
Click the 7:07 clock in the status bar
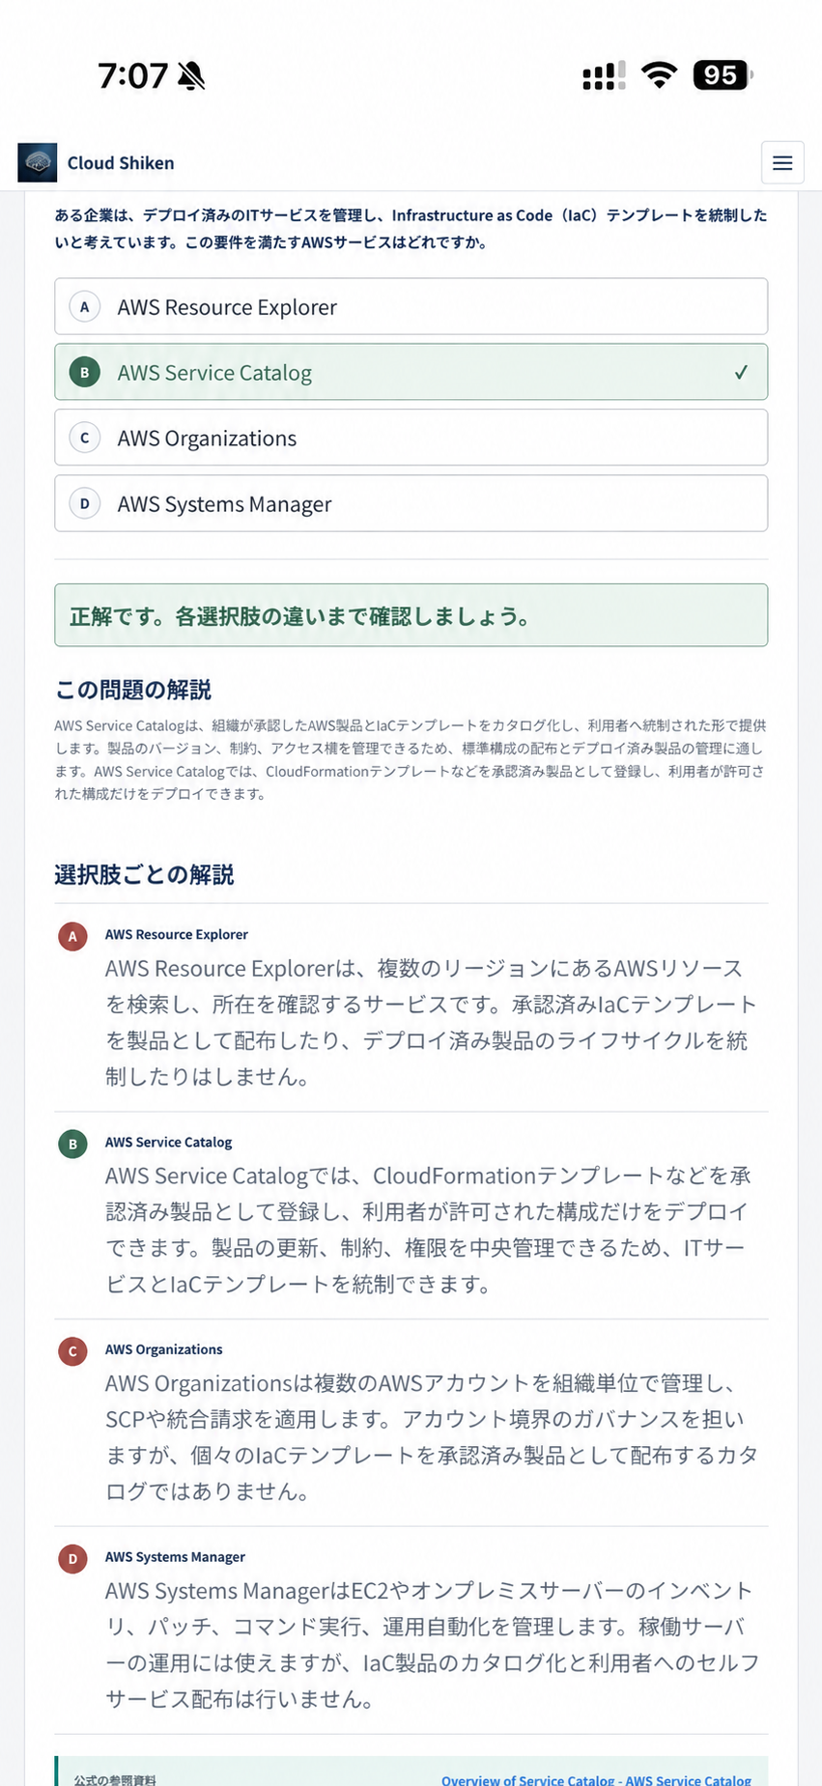pyautogui.click(x=133, y=75)
